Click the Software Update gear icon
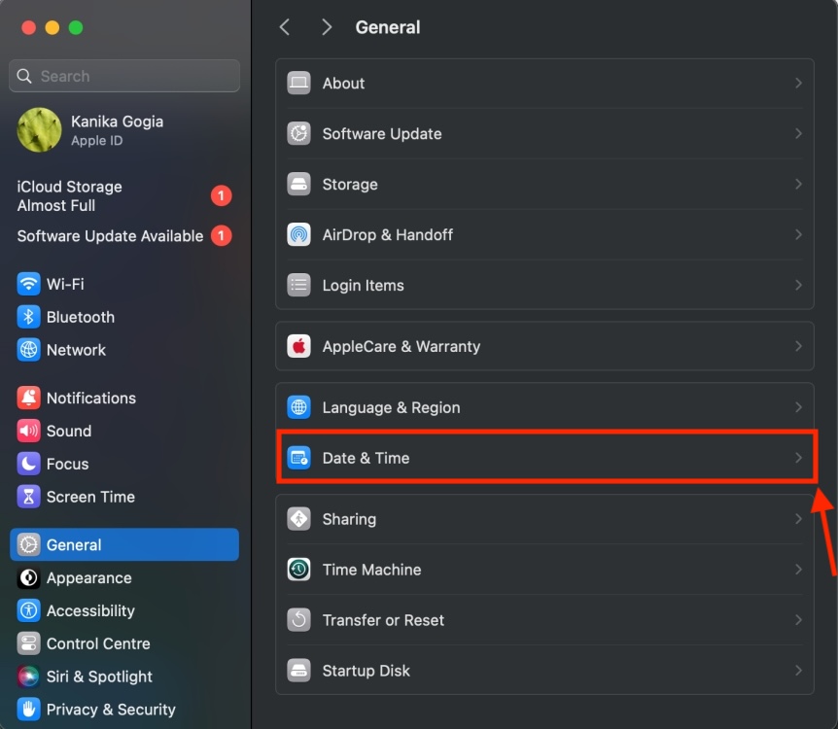 [x=298, y=134]
